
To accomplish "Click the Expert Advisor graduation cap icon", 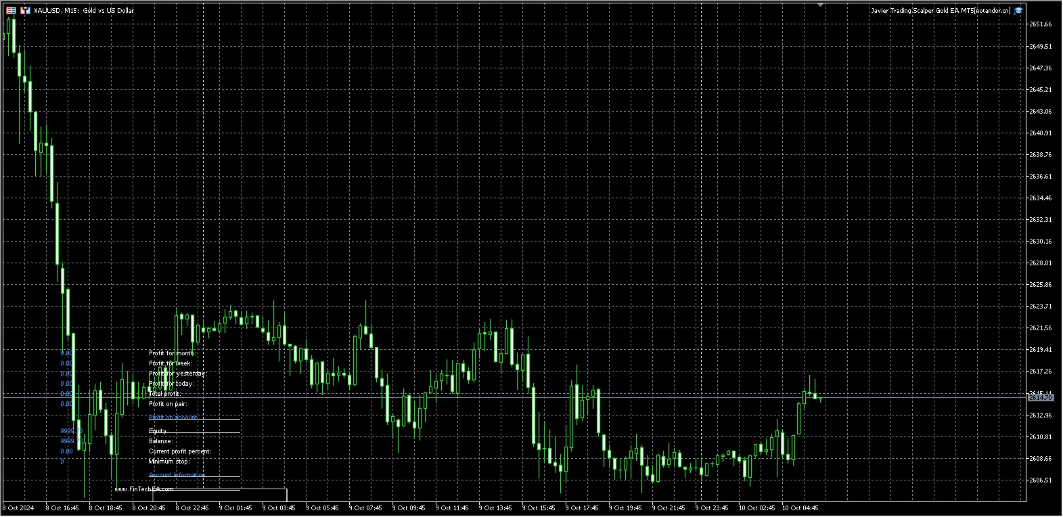I will point(1018,11).
